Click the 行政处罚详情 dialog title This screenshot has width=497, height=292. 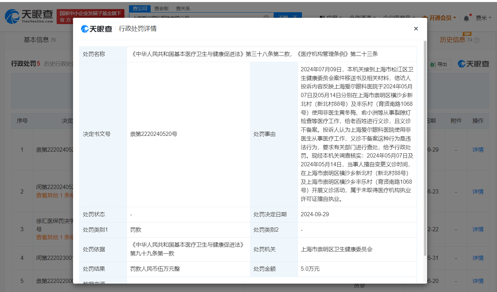point(138,29)
